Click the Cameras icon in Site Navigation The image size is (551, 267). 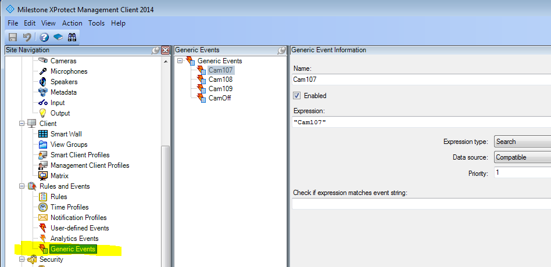pyautogui.click(x=43, y=61)
